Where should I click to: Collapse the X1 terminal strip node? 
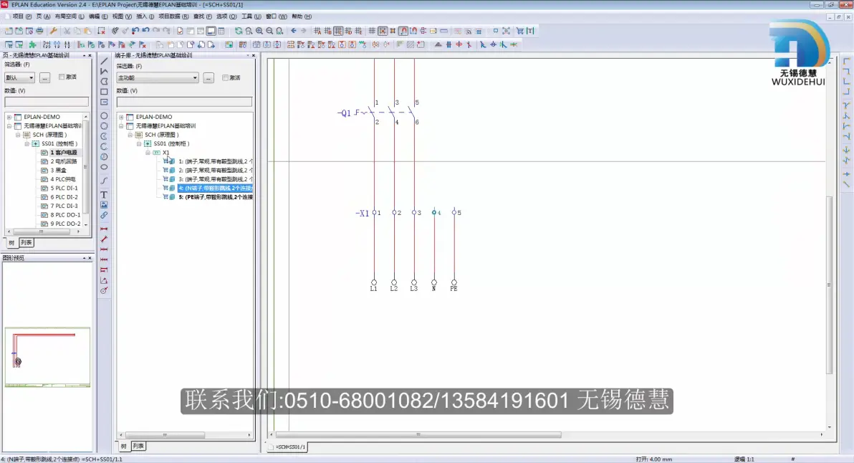click(x=148, y=153)
